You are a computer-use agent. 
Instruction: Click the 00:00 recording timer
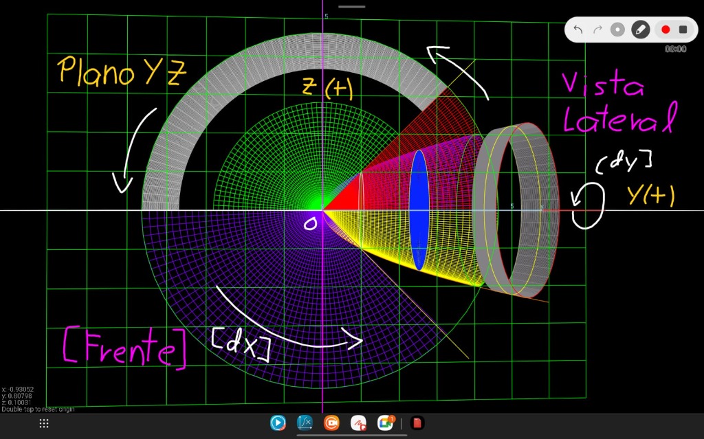point(675,49)
